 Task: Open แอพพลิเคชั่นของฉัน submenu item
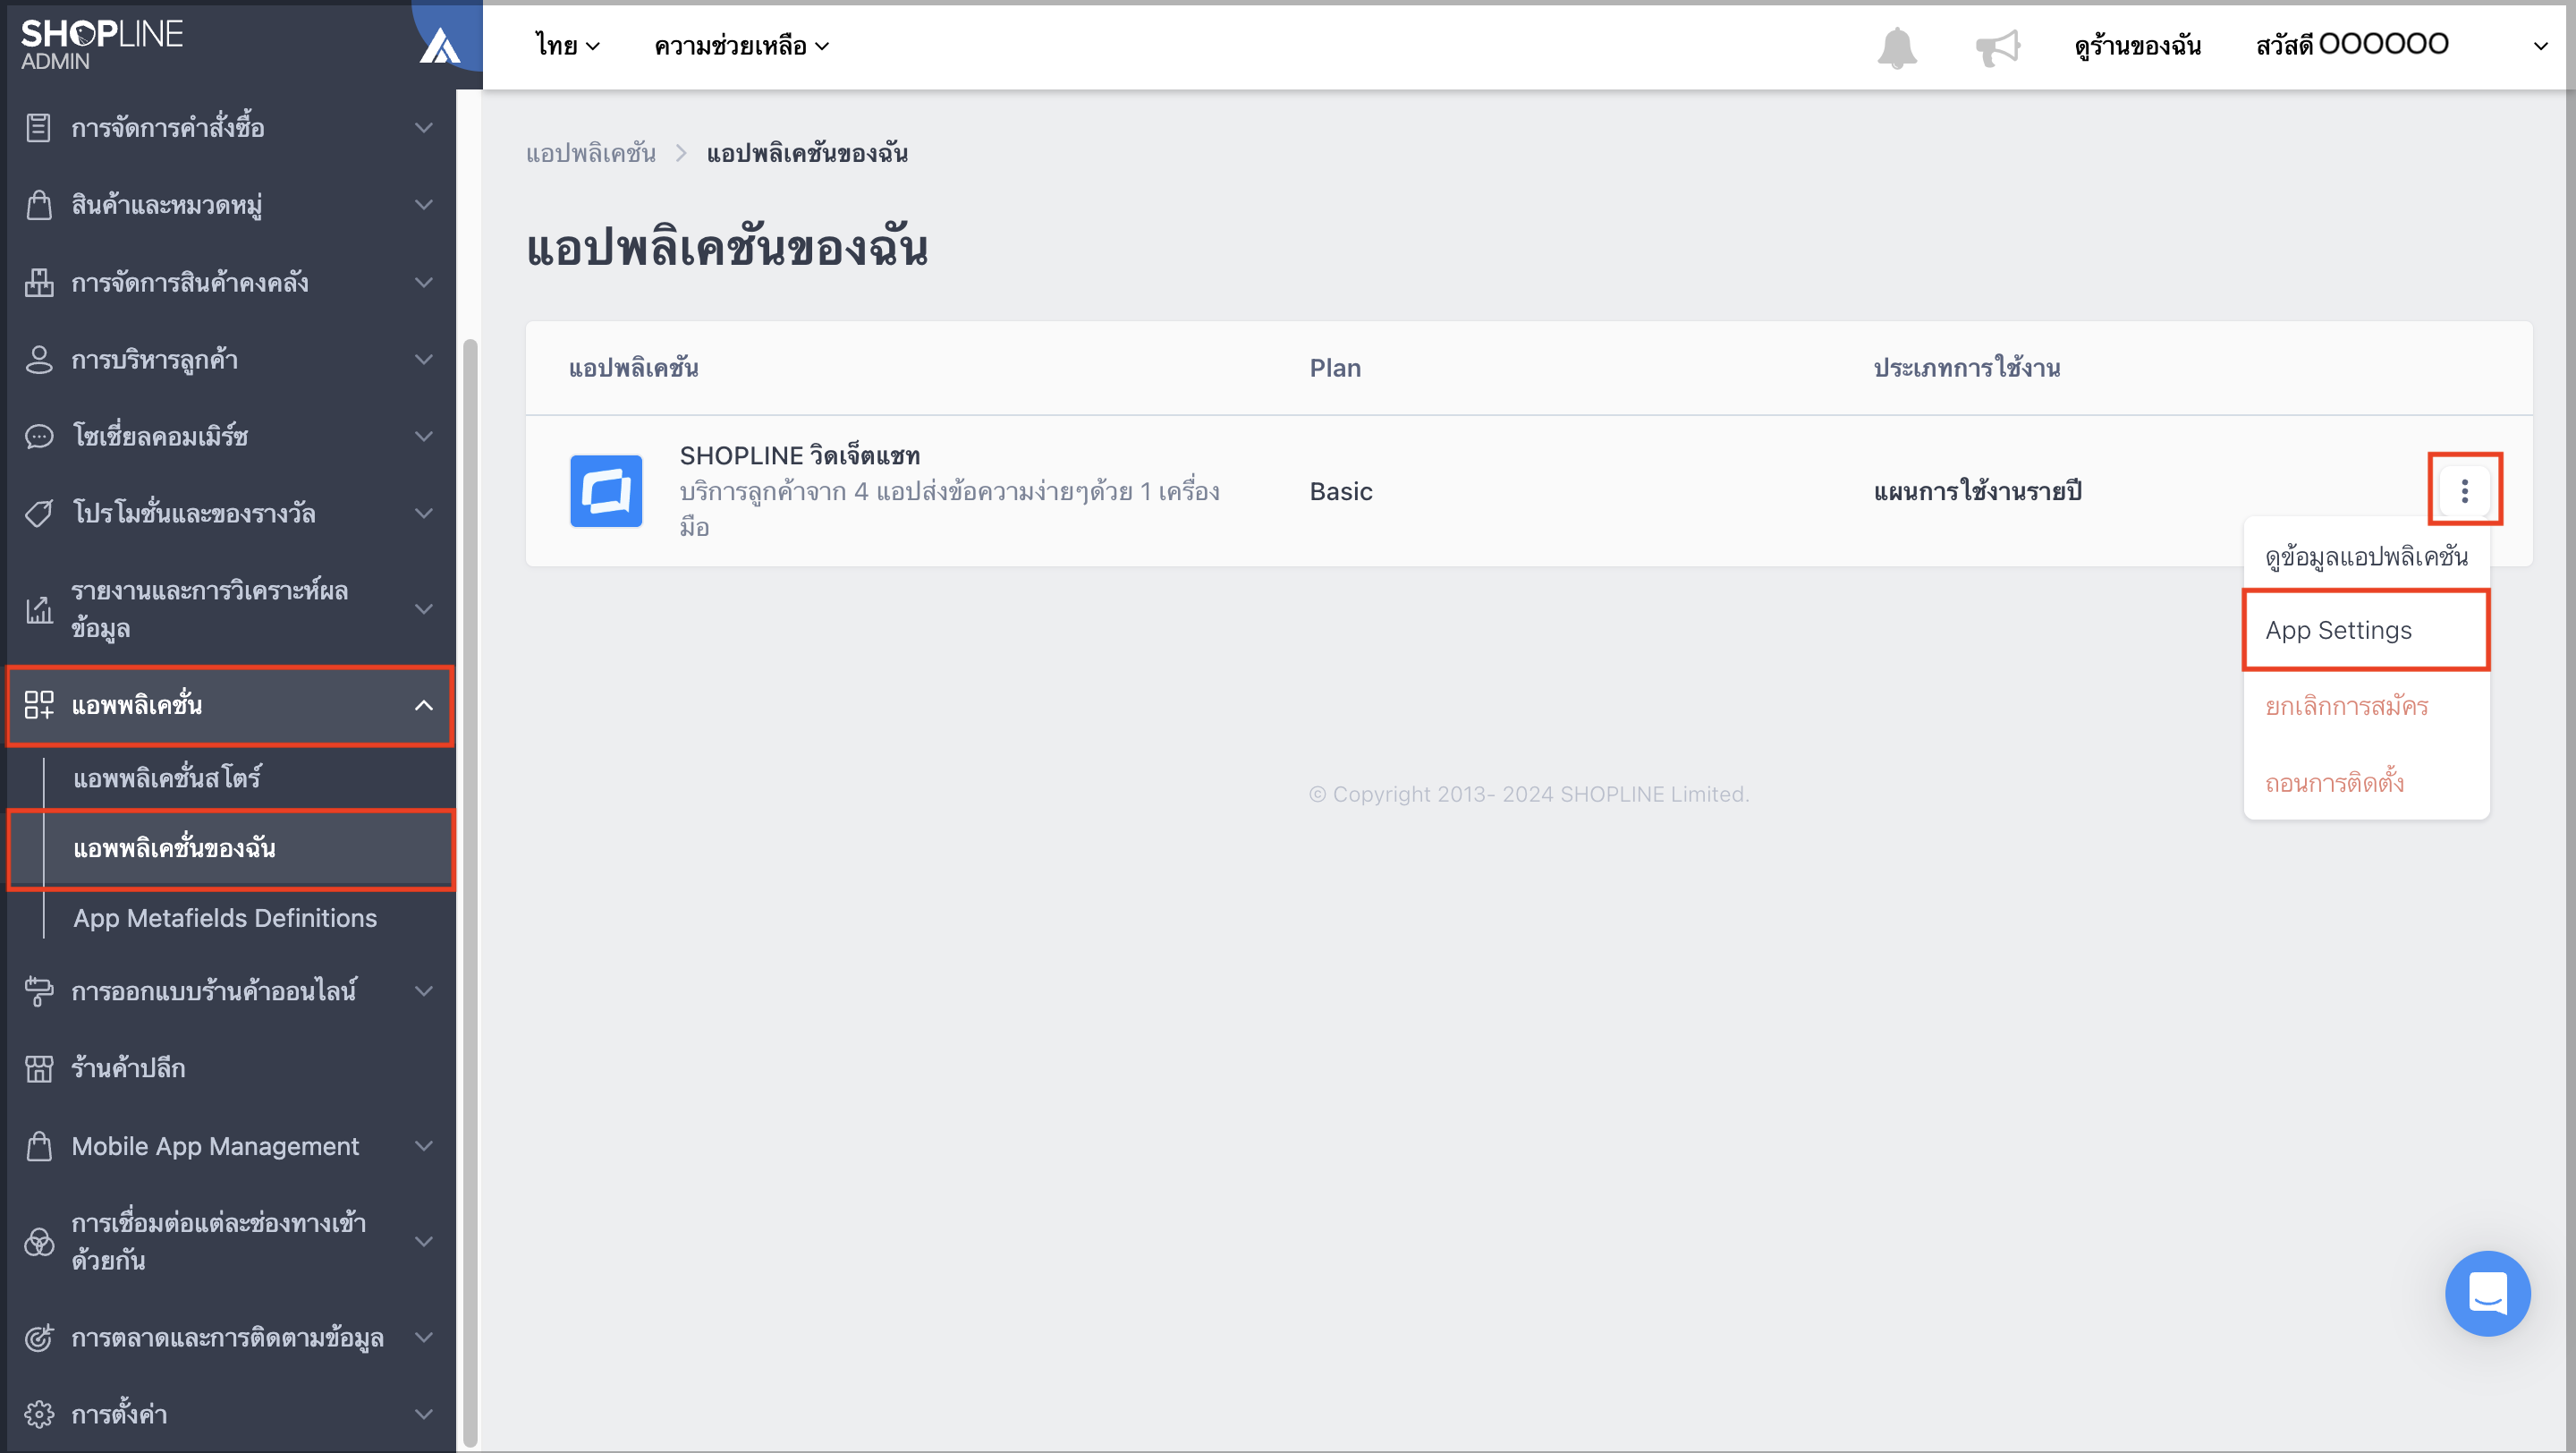pos(230,848)
